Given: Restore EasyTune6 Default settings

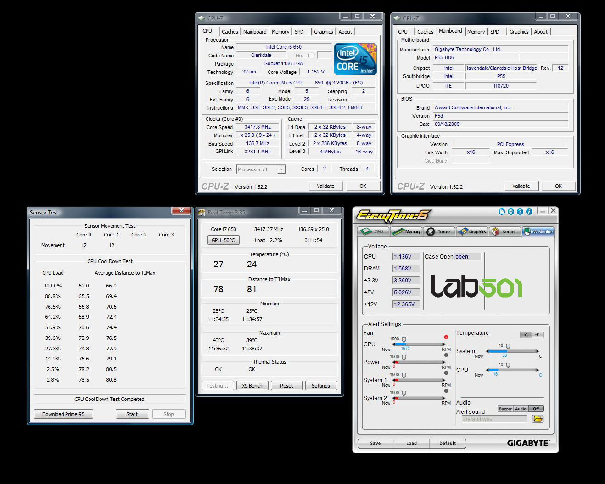Looking at the screenshot, I should click(448, 443).
